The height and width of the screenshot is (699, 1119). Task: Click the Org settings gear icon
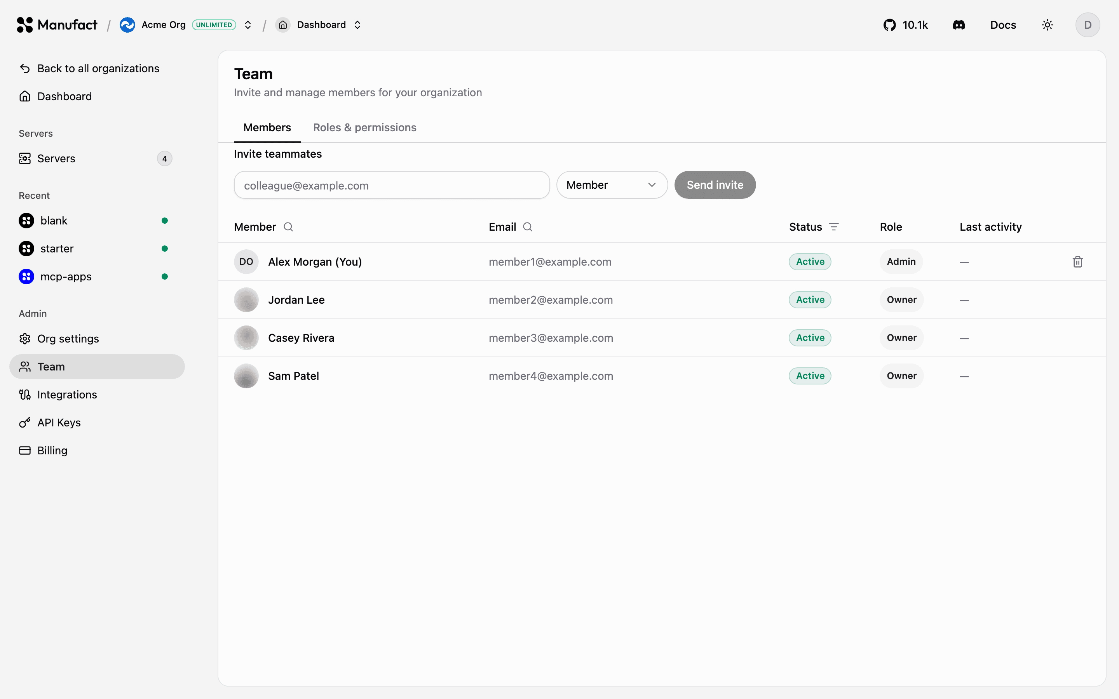[25, 338]
